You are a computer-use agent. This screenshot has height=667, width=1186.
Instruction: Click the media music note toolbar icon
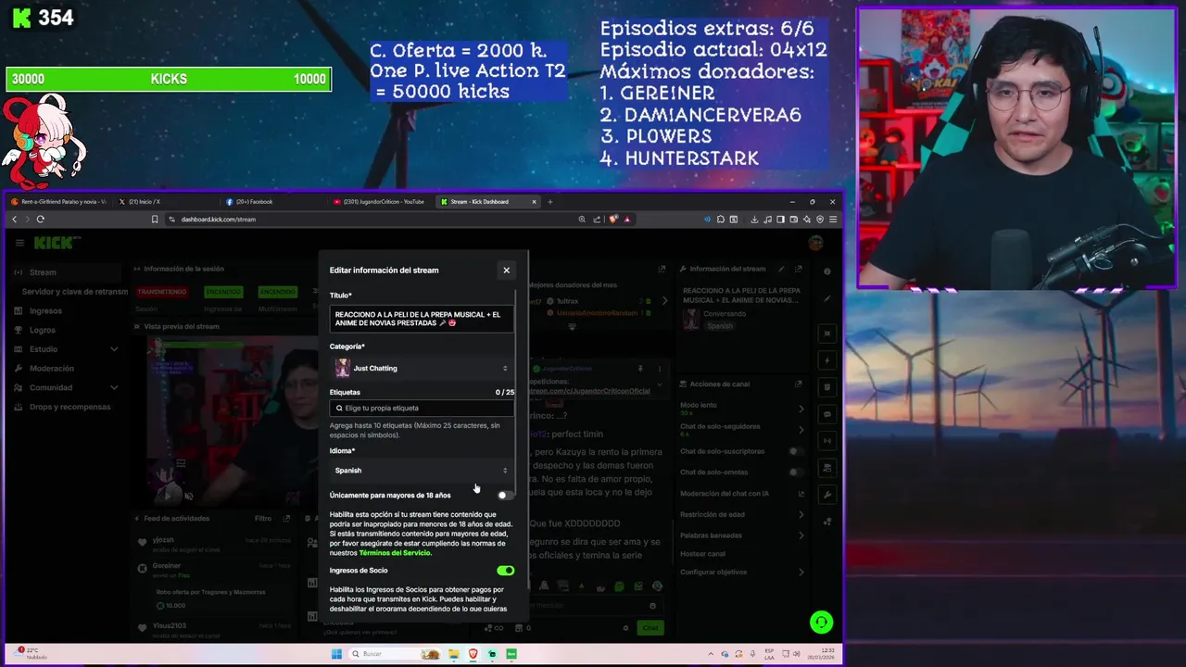767,220
